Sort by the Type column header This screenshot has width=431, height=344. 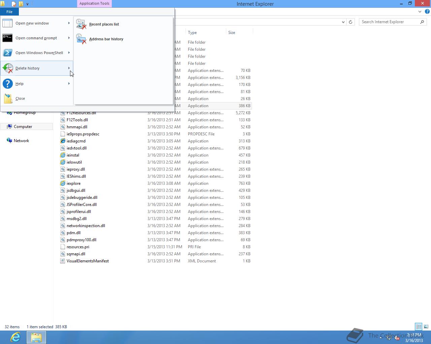coord(206,33)
